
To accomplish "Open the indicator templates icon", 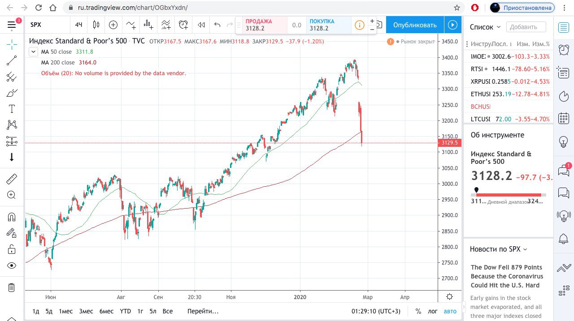I will [x=165, y=25].
